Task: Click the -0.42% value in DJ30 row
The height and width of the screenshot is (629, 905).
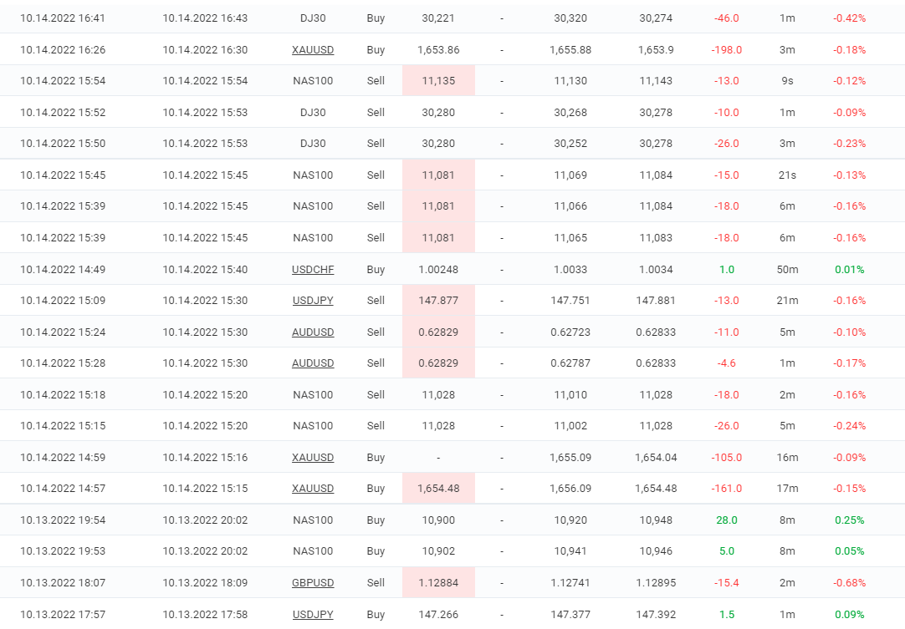Action: (849, 18)
